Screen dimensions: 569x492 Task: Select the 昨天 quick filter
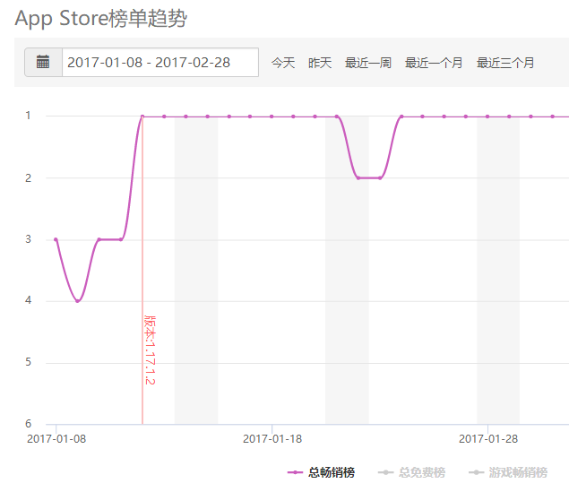[x=320, y=63]
